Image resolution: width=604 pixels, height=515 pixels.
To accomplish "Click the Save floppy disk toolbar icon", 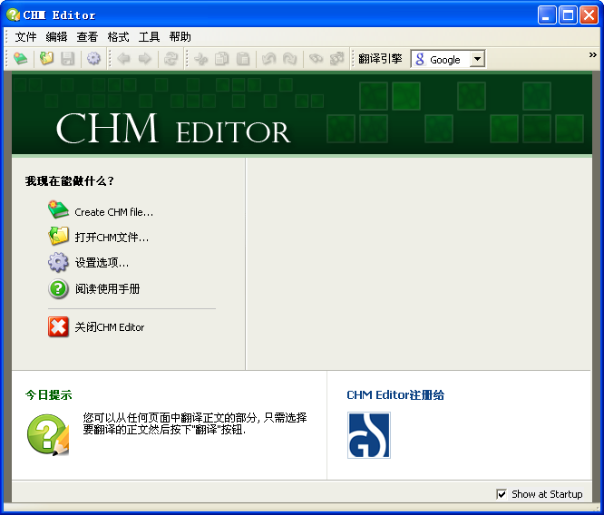I will pyautogui.click(x=67, y=59).
